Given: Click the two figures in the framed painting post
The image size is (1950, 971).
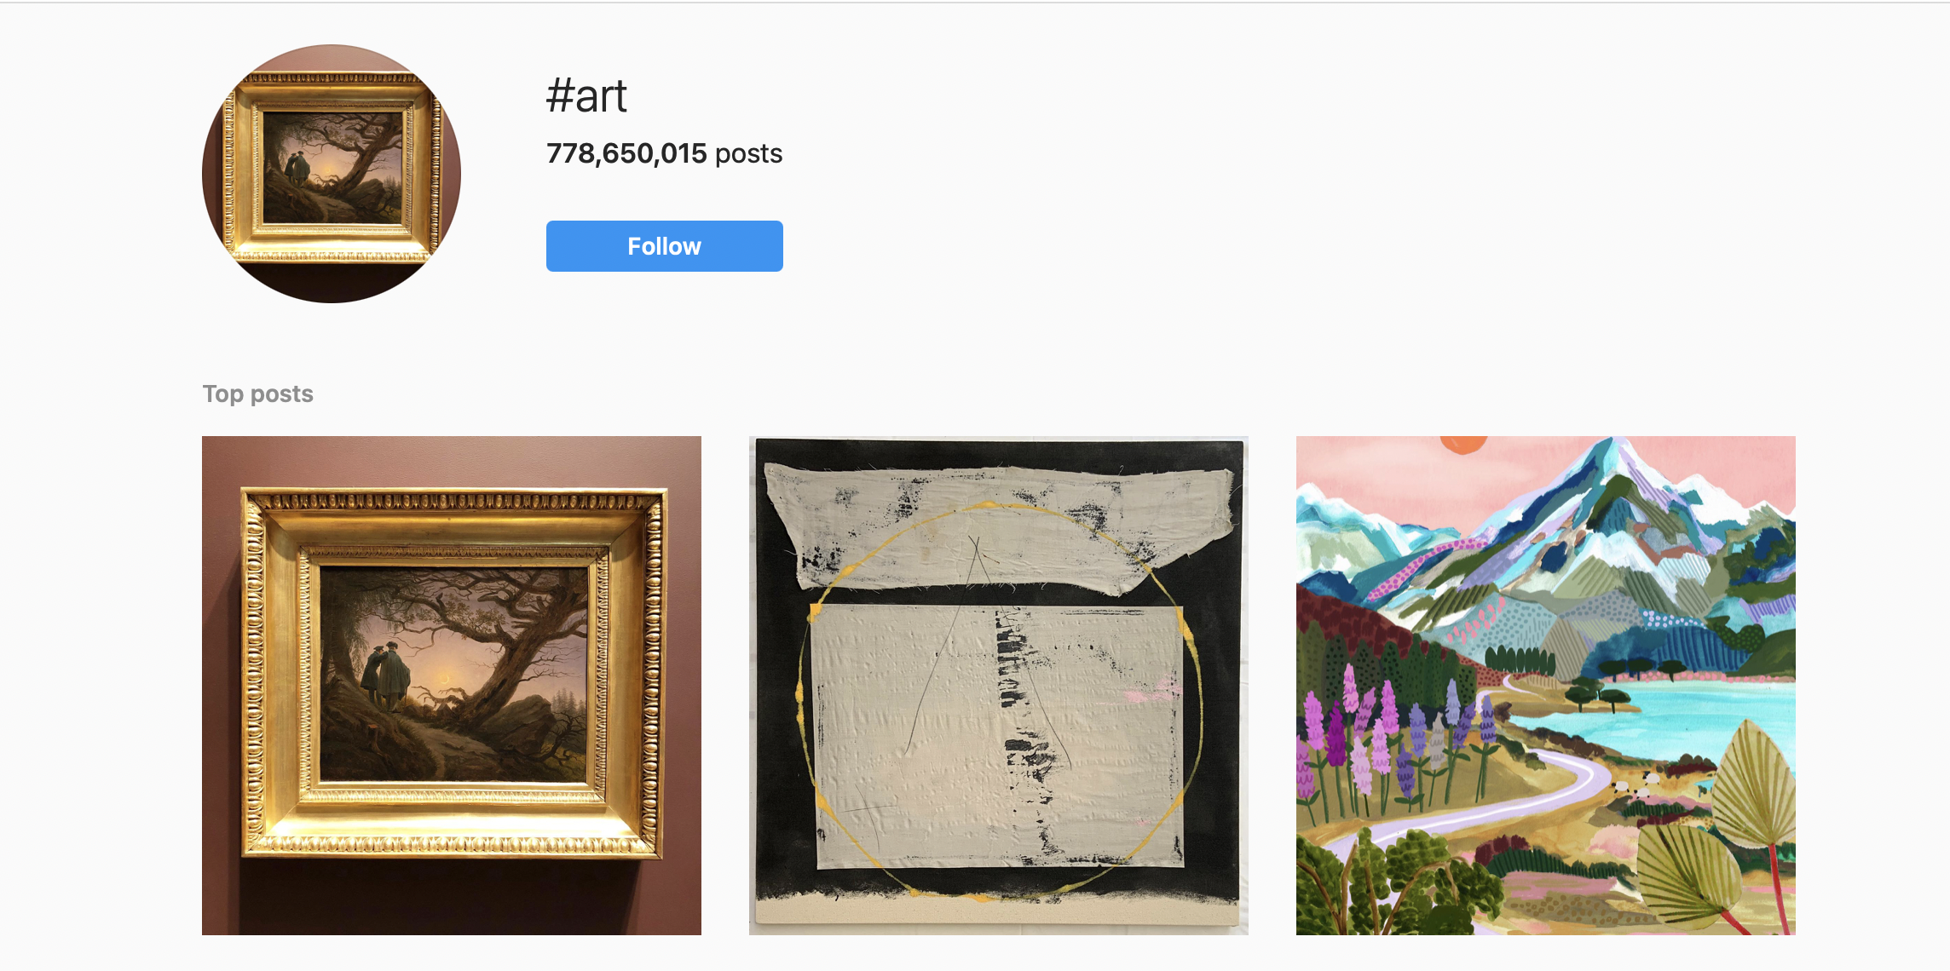Looking at the screenshot, I should (x=386, y=676).
